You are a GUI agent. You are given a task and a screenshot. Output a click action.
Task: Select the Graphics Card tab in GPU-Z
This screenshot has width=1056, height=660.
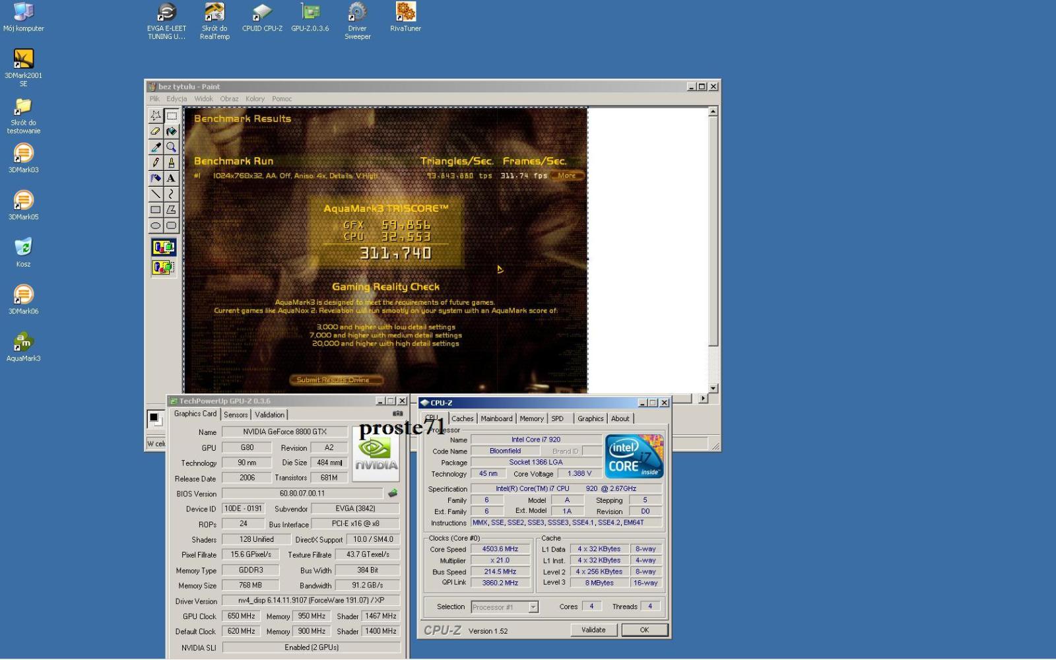(x=195, y=414)
